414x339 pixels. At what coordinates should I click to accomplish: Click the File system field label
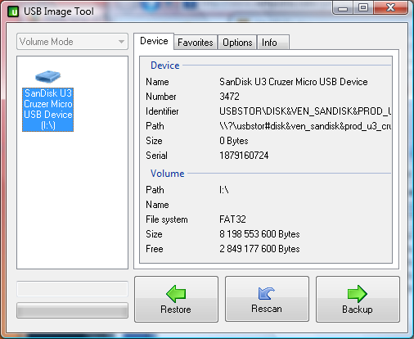pyautogui.click(x=167, y=219)
